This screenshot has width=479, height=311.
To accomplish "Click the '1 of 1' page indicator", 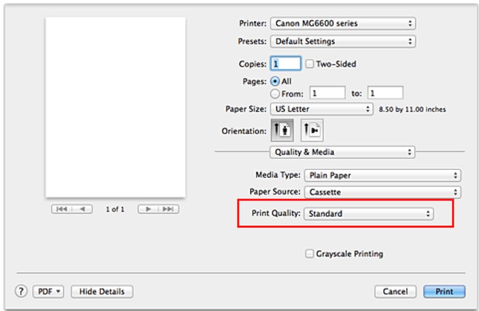I will point(115,209).
